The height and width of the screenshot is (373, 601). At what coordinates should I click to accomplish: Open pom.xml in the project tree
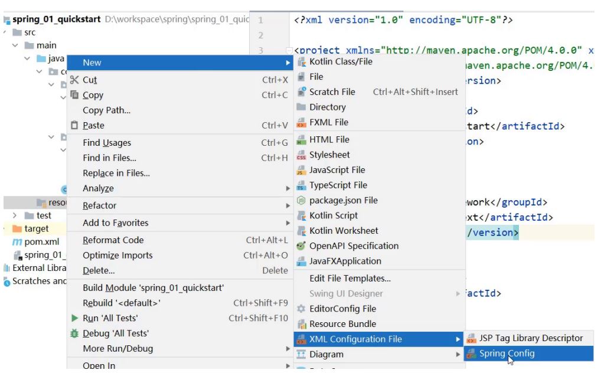41,242
